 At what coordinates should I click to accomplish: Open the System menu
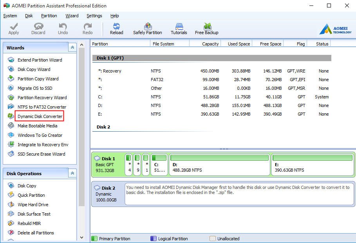point(10,16)
